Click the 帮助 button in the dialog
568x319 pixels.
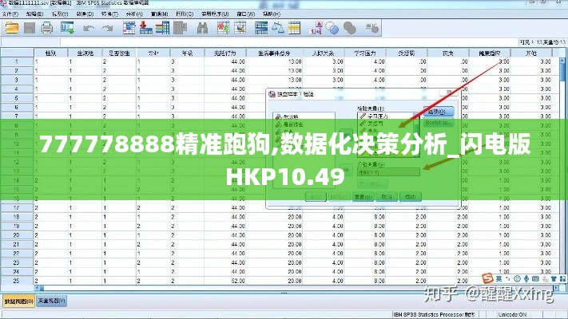click(x=410, y=197)
